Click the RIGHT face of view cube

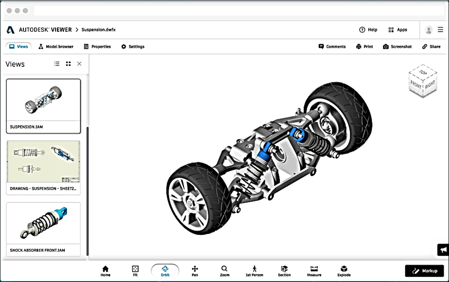pos(430,84)
